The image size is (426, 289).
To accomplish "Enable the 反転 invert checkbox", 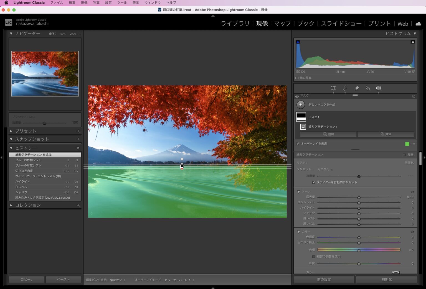I will tap(404, 155).
